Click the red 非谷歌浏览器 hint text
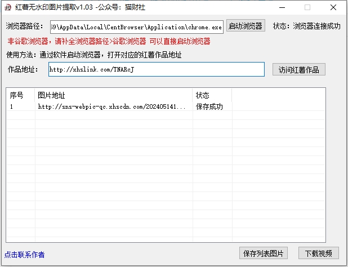The height and width of the screenshot is (267, 348). point(109,41)
